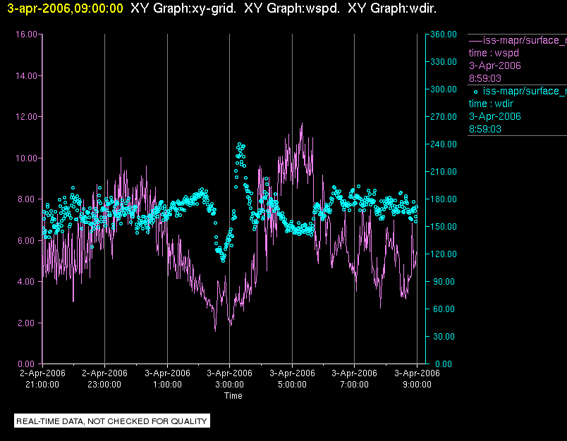Click the 16.00 wind speed axis label

pos(26,35)
